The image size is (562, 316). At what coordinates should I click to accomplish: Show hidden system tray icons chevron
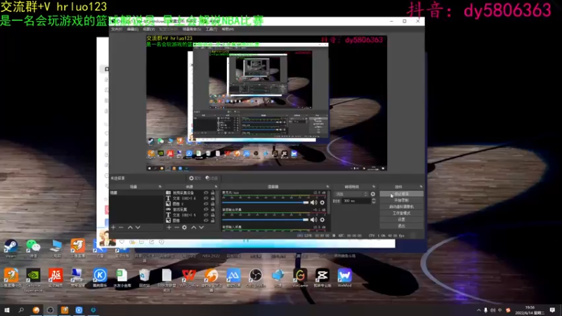[478, 310]
